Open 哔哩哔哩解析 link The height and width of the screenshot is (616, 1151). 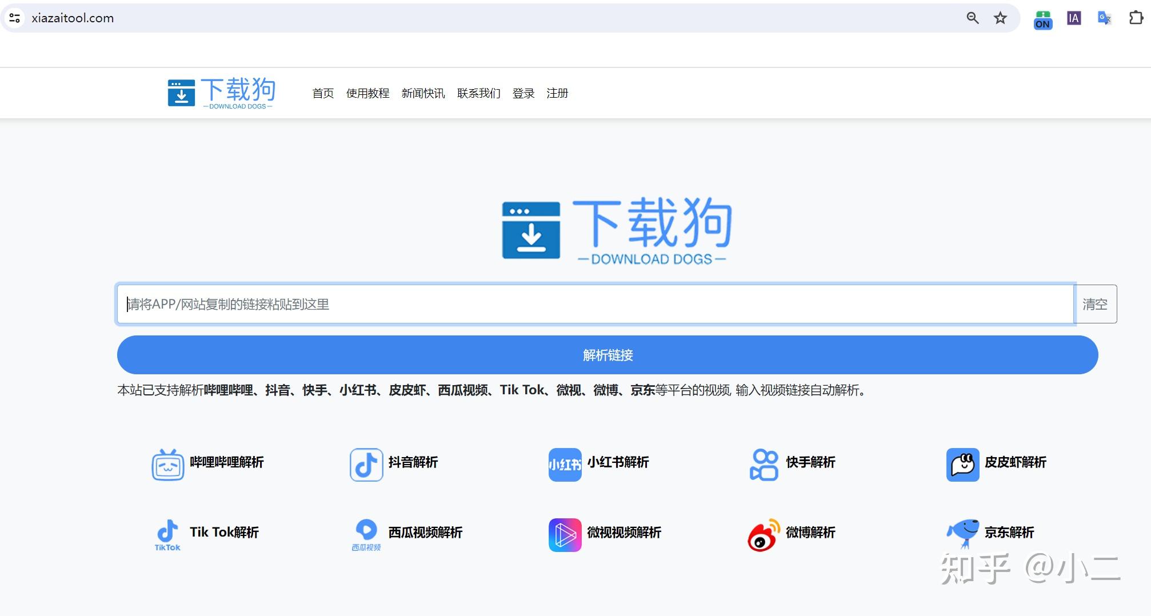tap(227, 462)
